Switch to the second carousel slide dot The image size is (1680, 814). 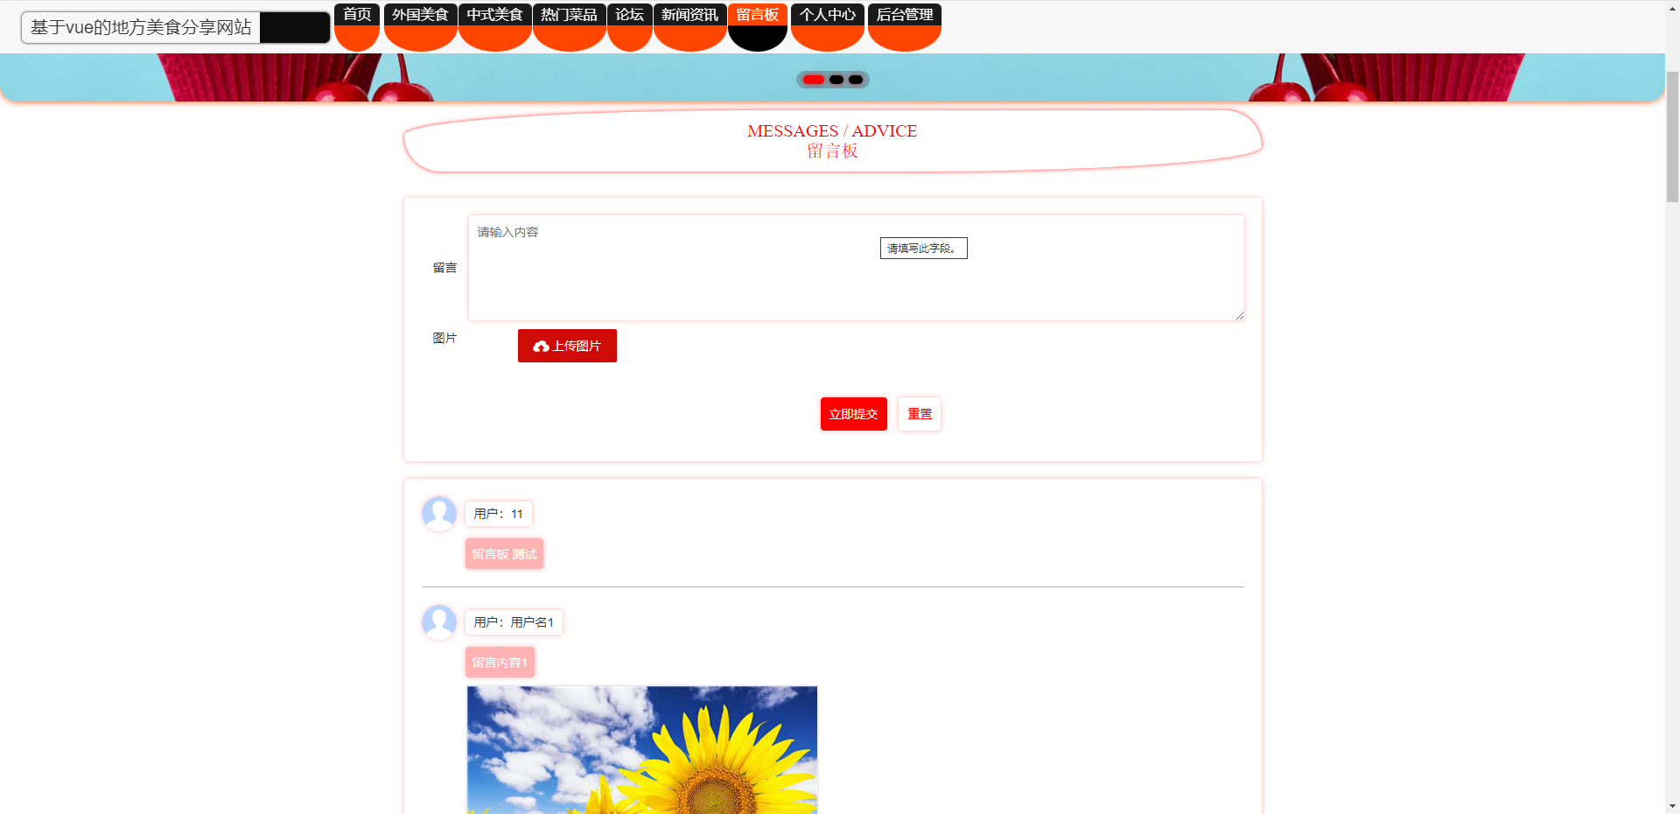[x=836, y=80]
